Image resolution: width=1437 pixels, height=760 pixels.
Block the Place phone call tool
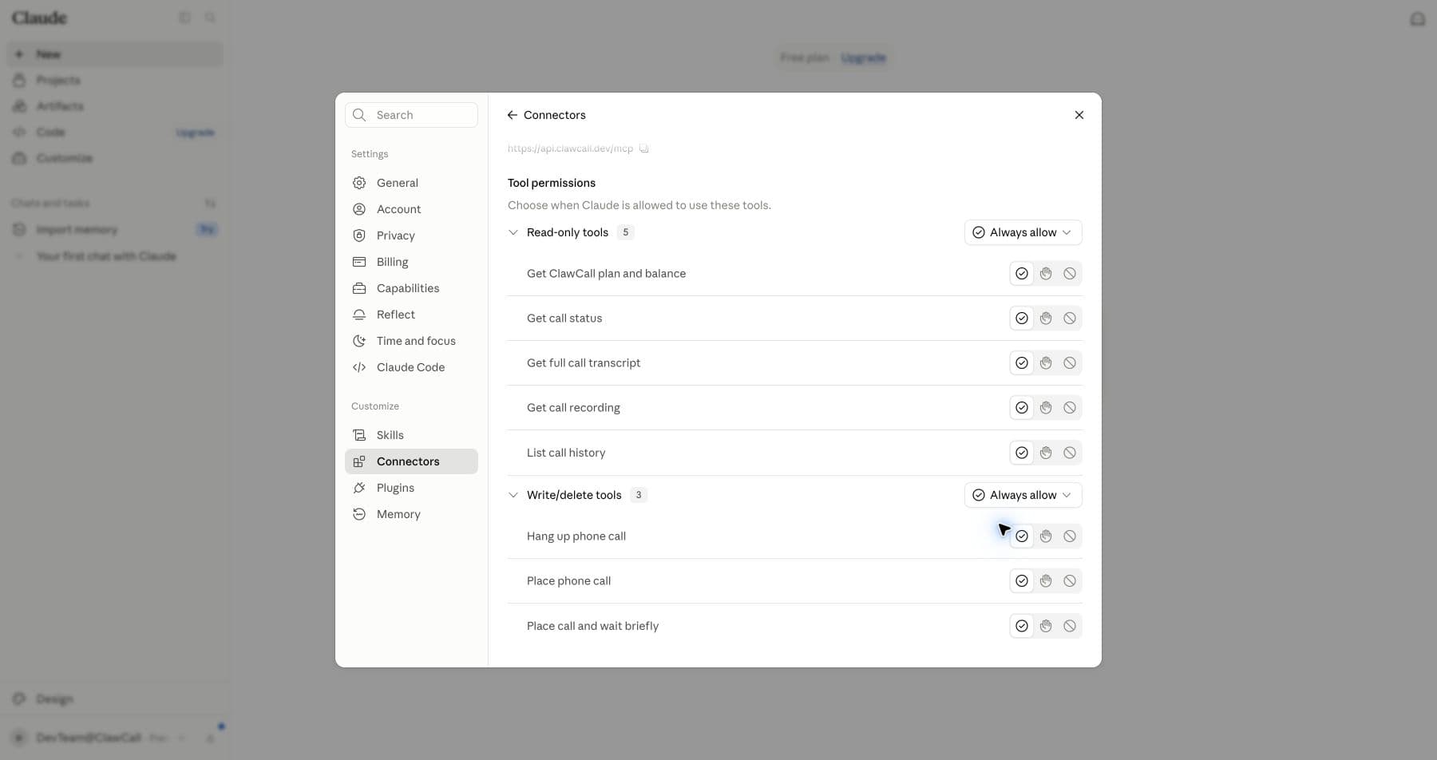1070,581
